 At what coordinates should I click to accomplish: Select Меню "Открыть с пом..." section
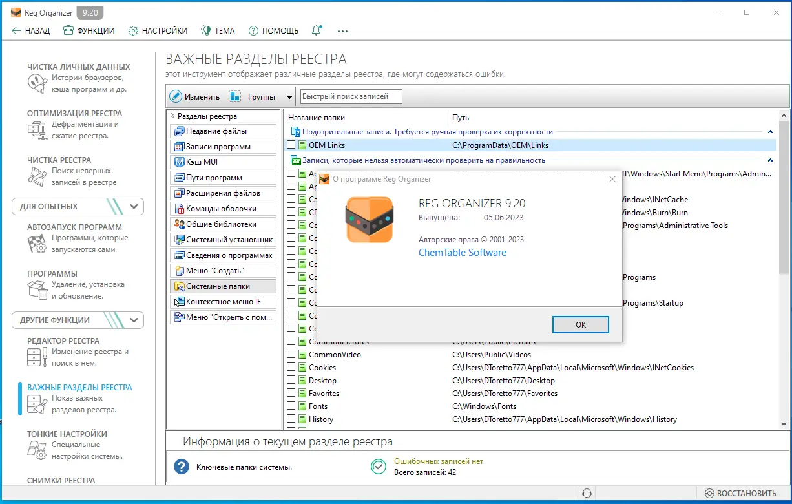click(223, 317)
